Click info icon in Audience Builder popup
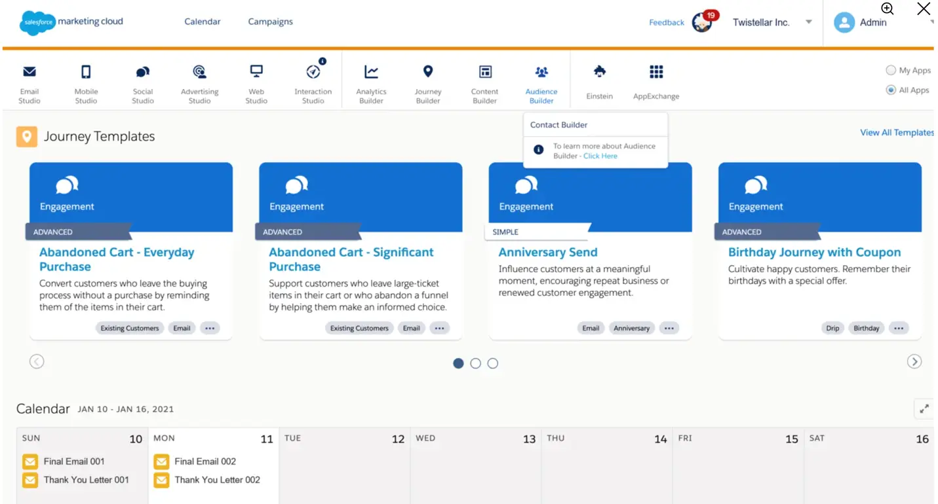Image resolution: width=938 pixels, height=504 pixels. tap(538, 150)
